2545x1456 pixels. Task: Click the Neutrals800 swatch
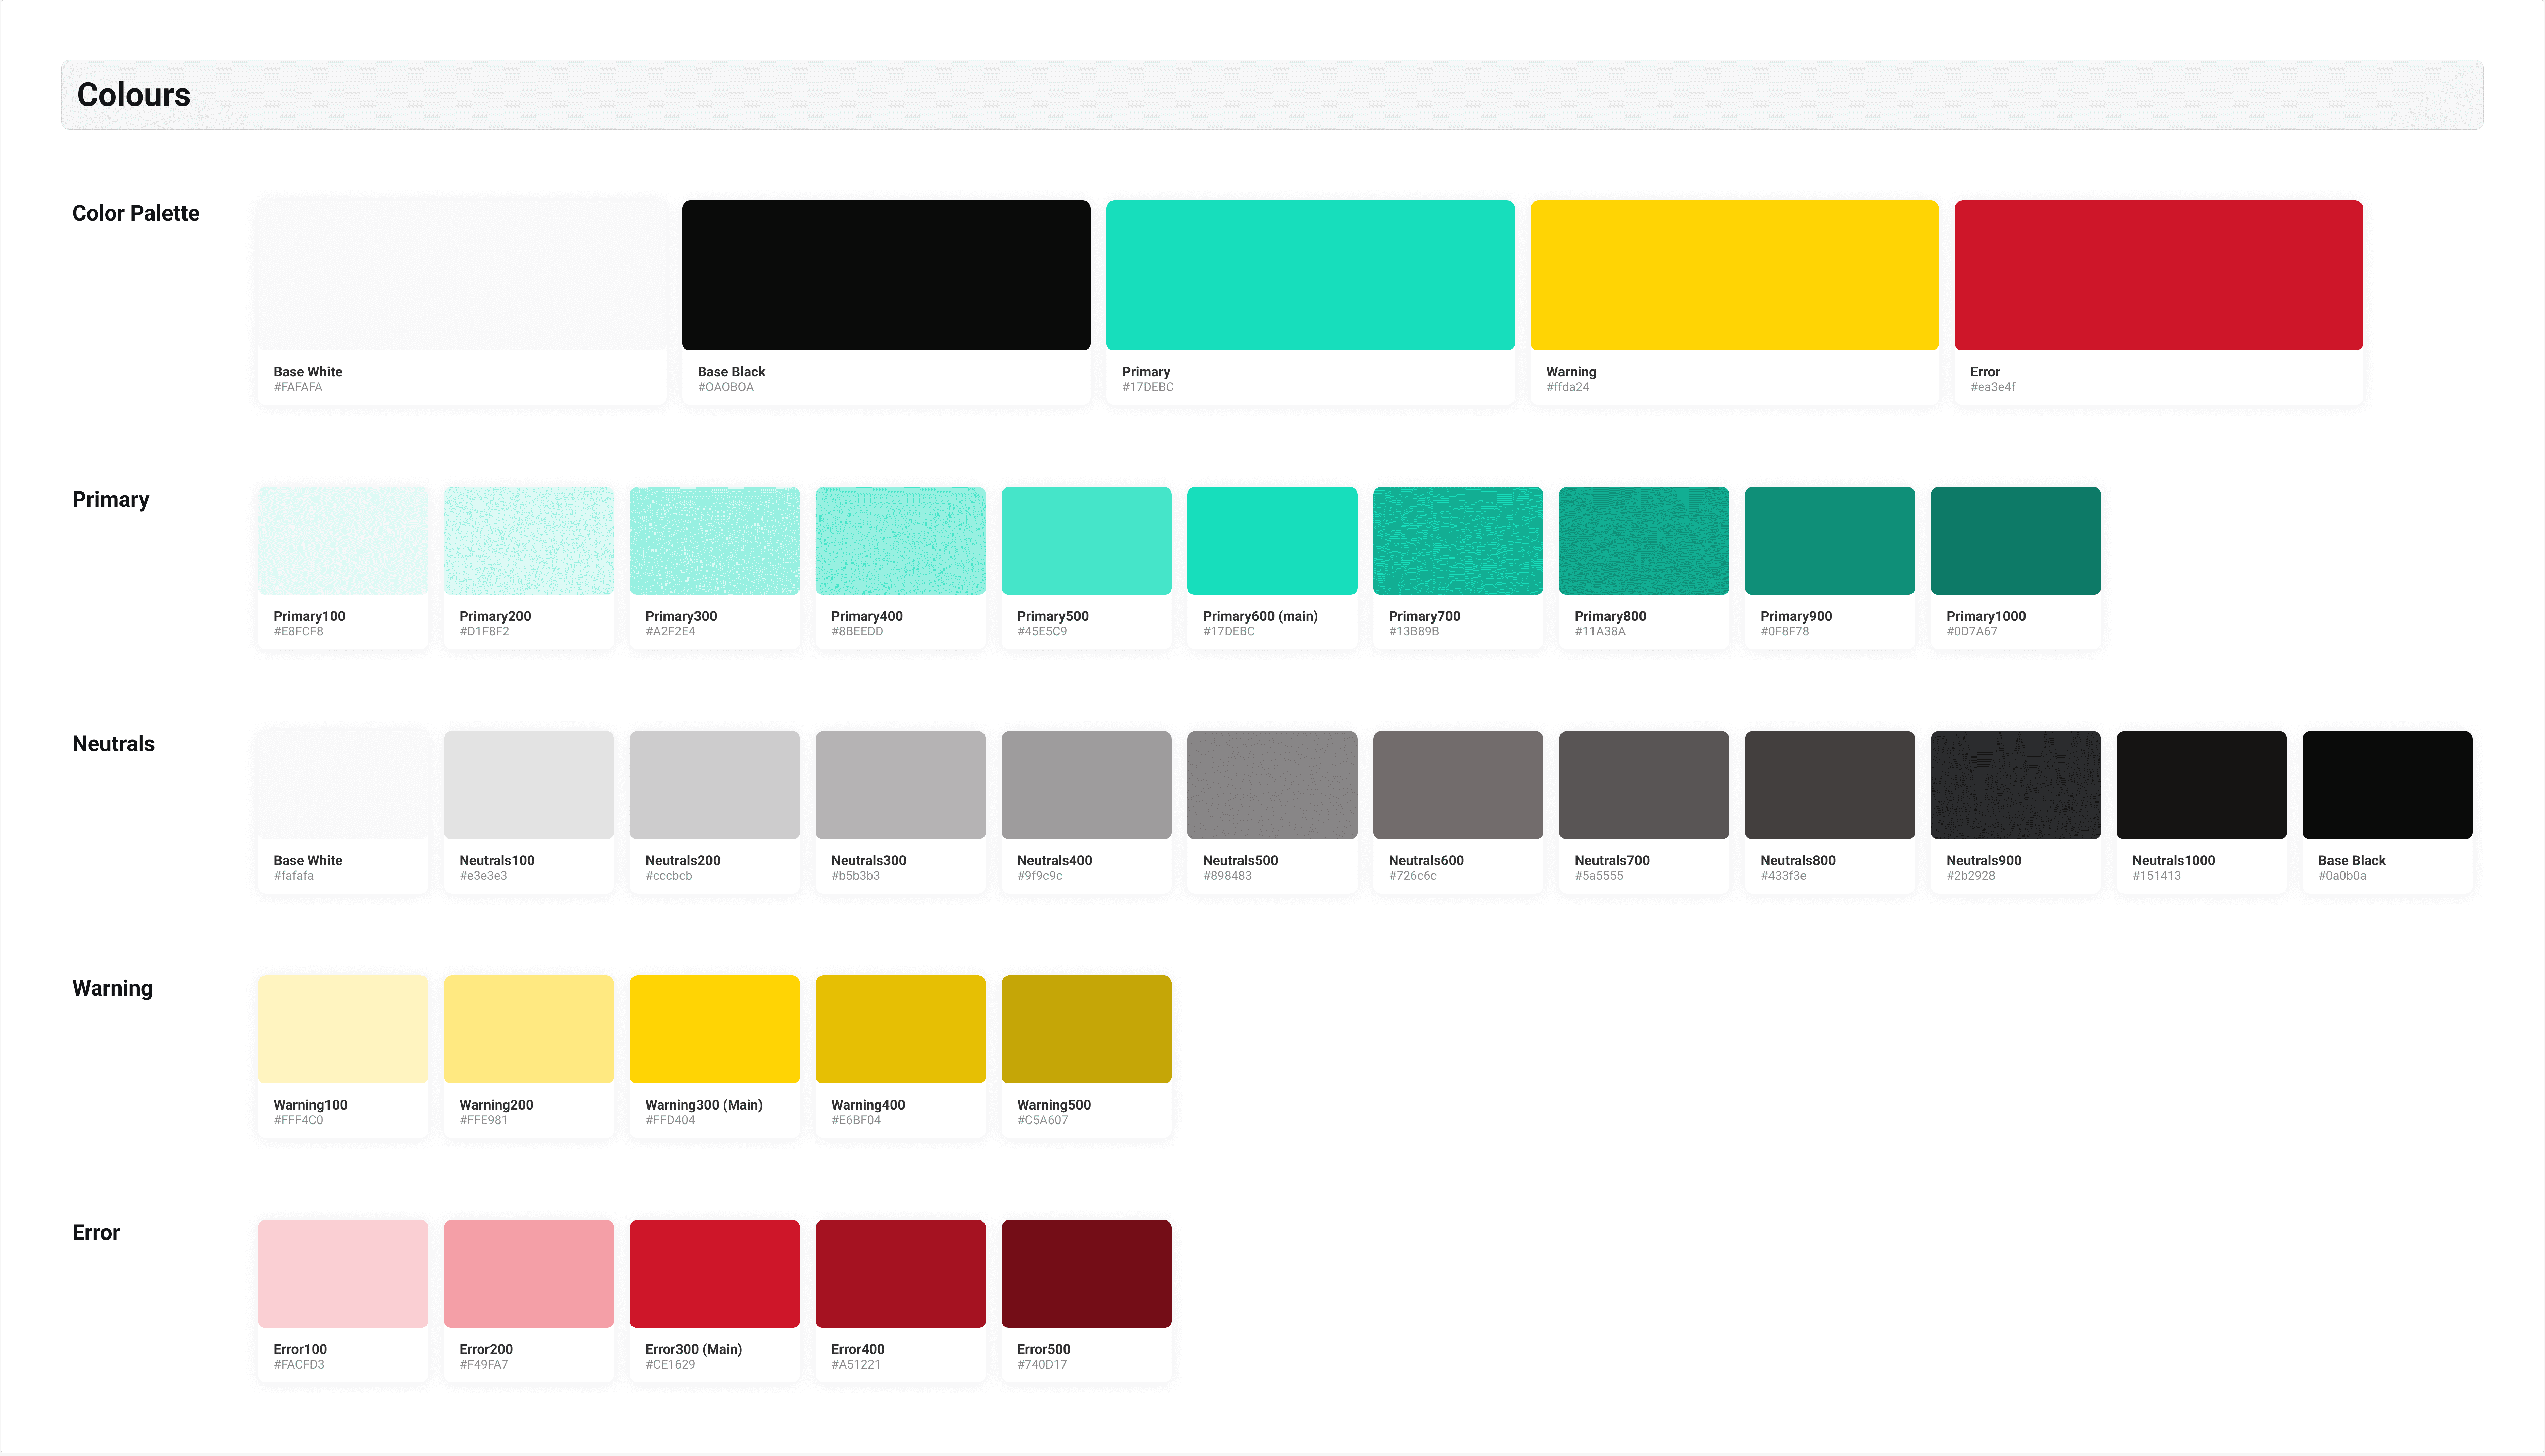(1829, 784)
